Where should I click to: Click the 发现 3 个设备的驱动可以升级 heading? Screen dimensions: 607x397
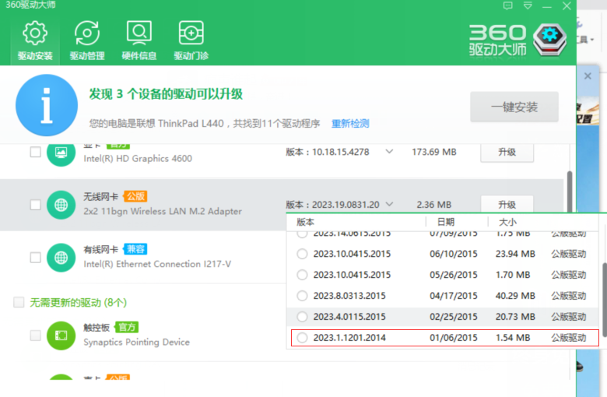pyautogui.click(x=166, y=93)
